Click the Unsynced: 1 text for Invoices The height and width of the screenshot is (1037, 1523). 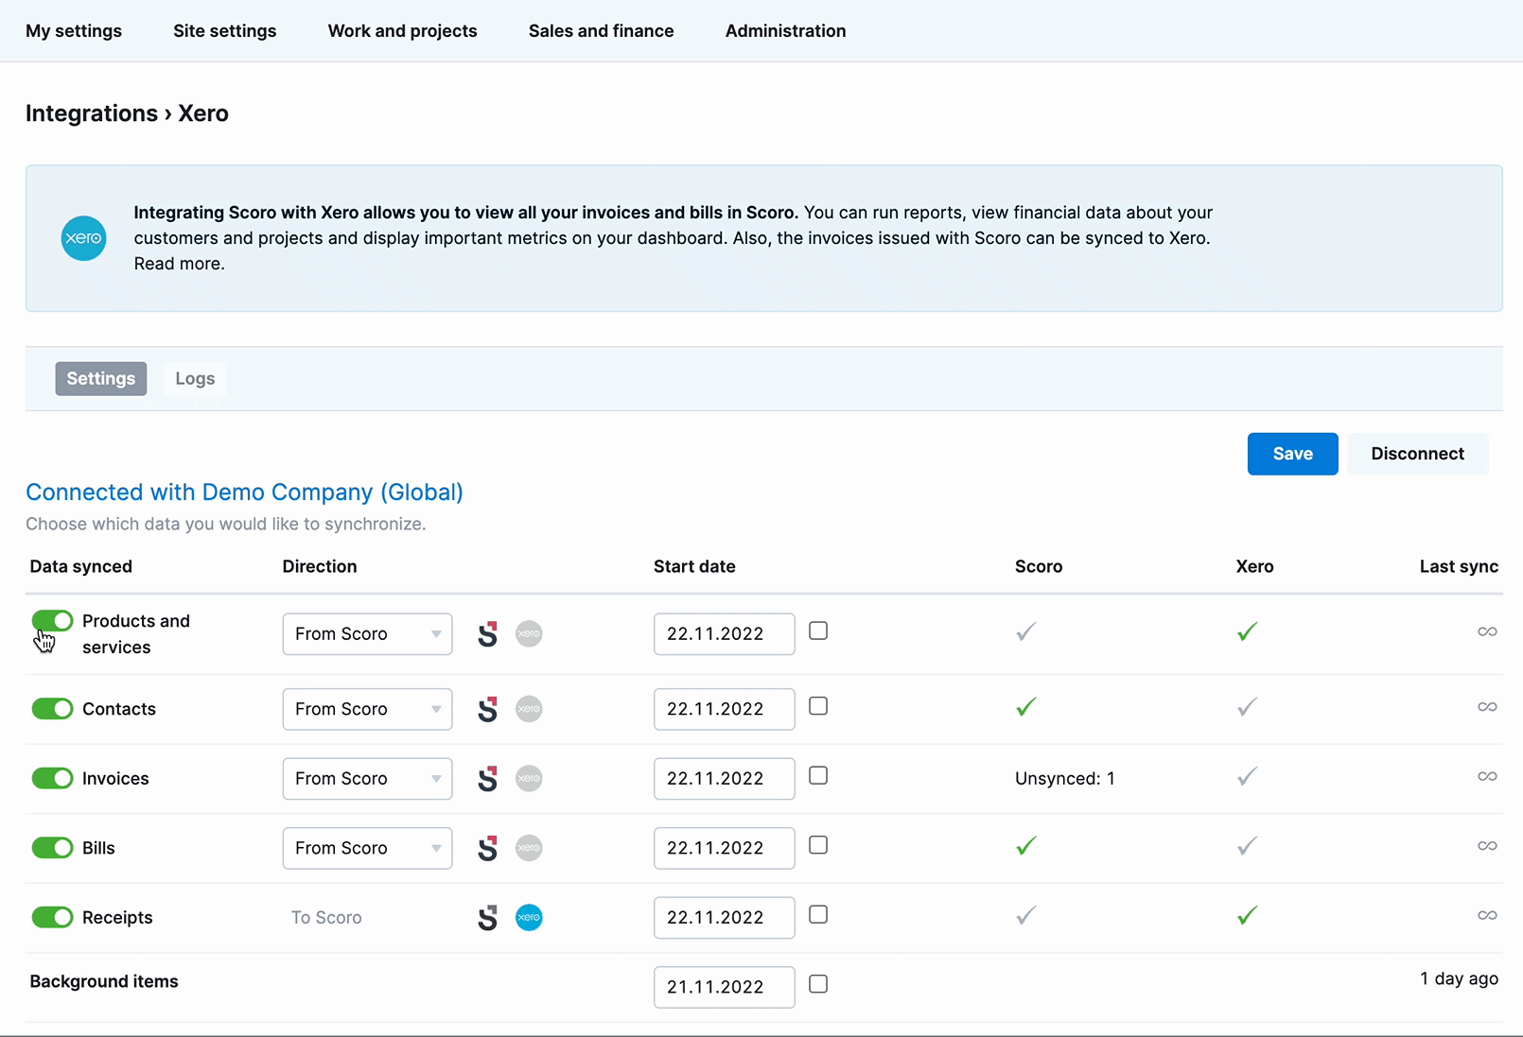click(1065, 779)
